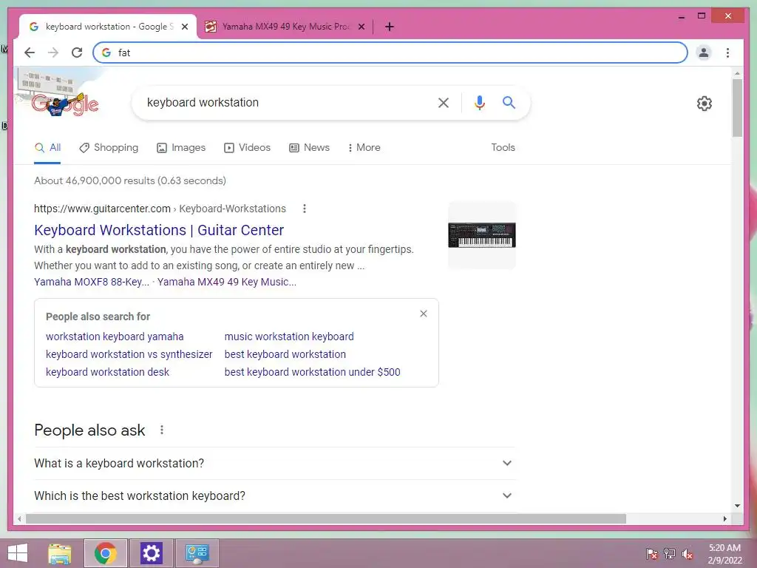The width and height of the screenshot is (757, 568).
Task: Click the Chrome taskbar icon
Action: point(105,553)
